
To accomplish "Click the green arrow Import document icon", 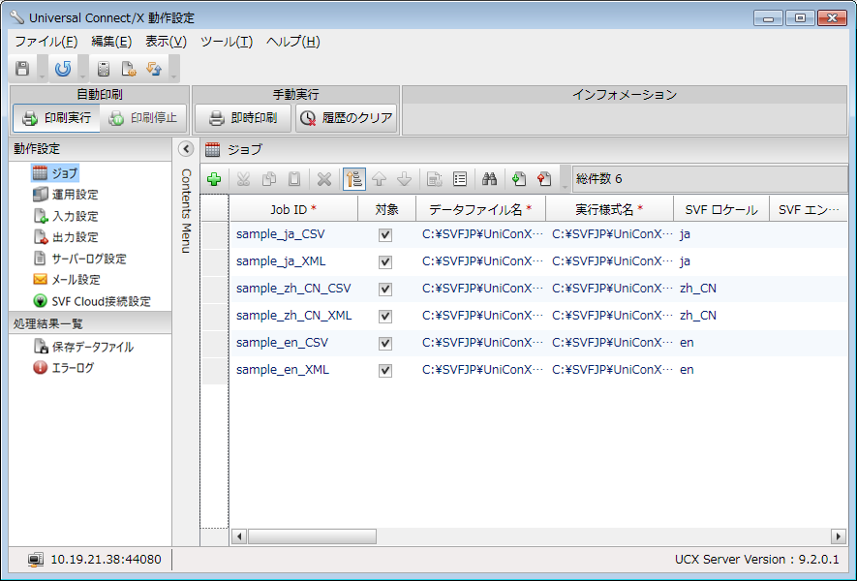I will point(519,179).
